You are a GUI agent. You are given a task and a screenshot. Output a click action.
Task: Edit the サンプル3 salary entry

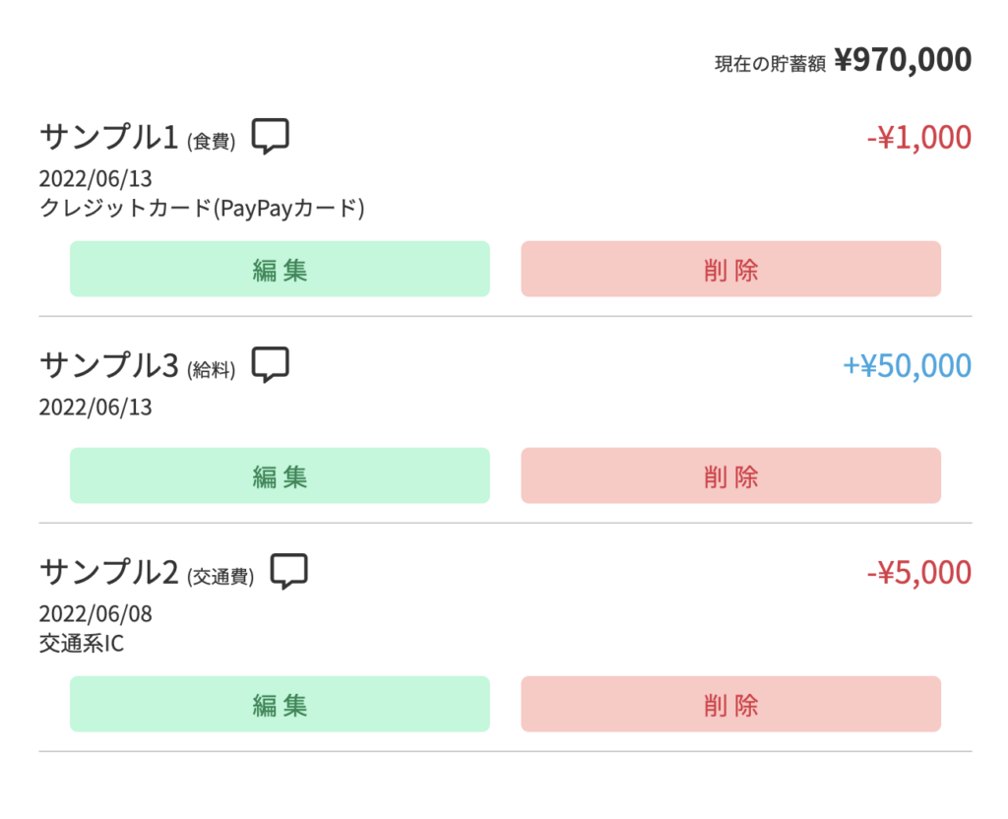click(280, 475)
